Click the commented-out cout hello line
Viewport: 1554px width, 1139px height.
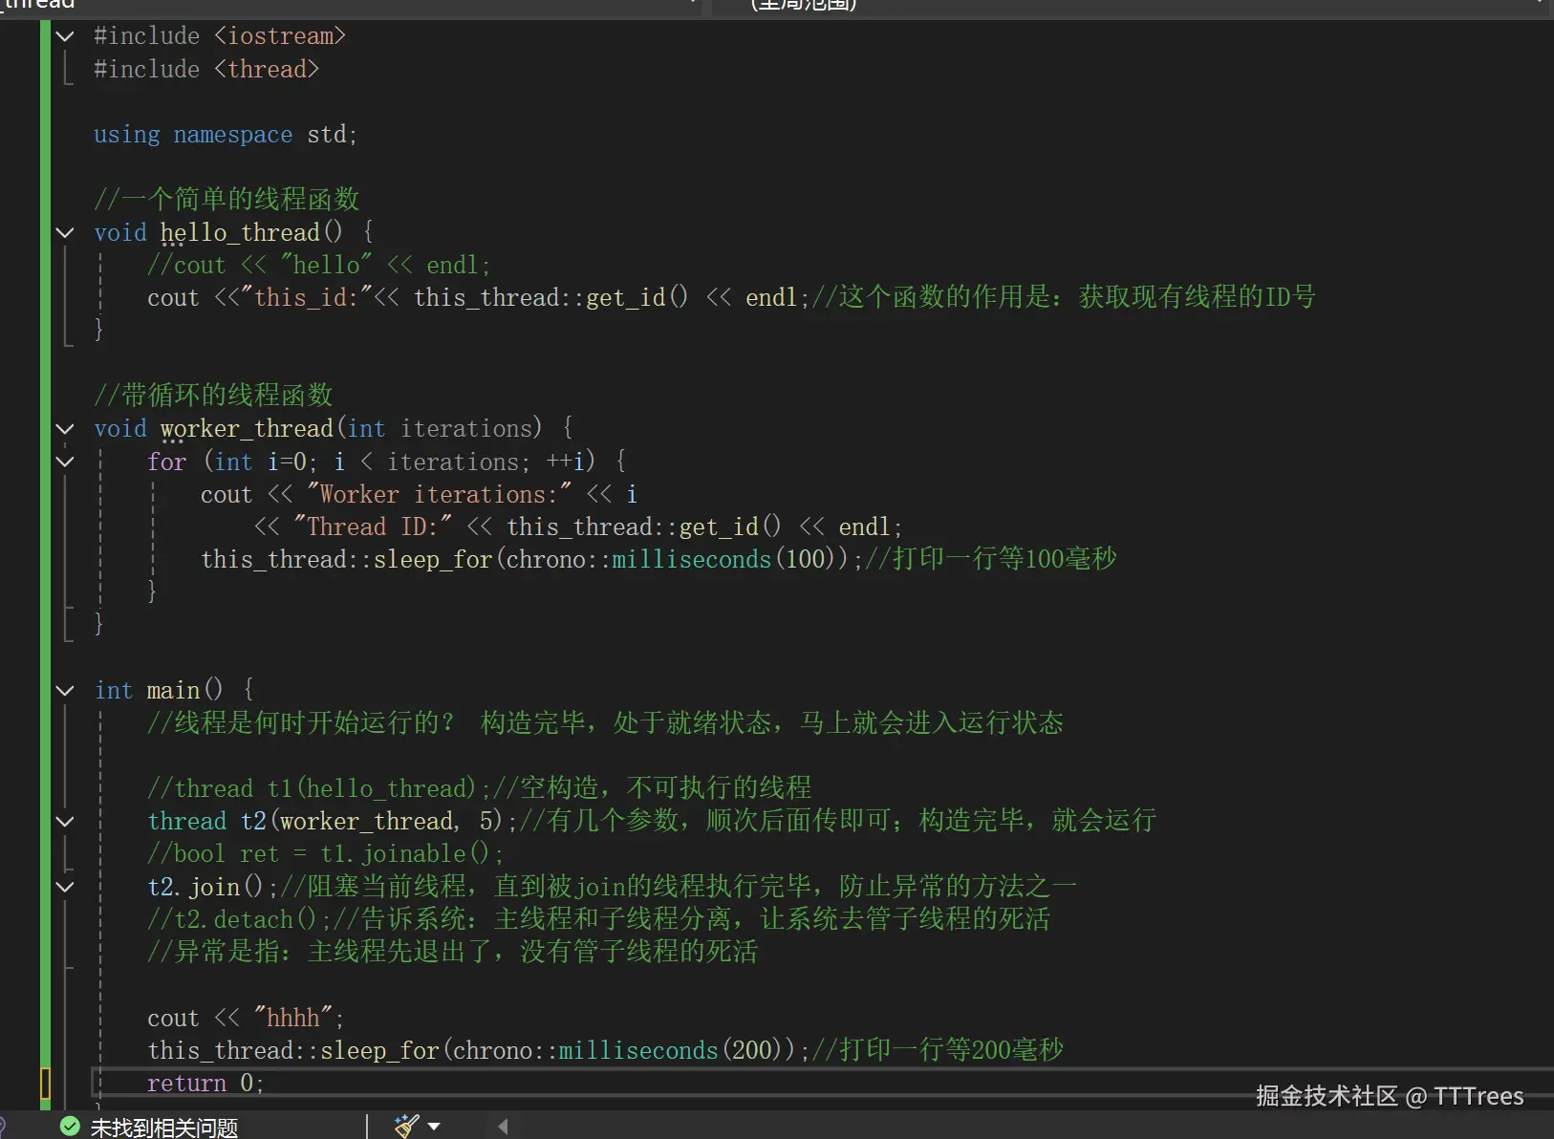(x=318, y=265)
